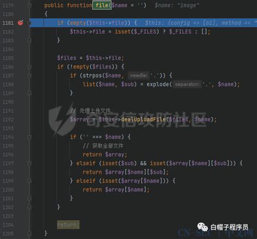Collapse the file function at line 1179
Screen dimensions: 257x239
pyautogui.click(x=29, y=5)
